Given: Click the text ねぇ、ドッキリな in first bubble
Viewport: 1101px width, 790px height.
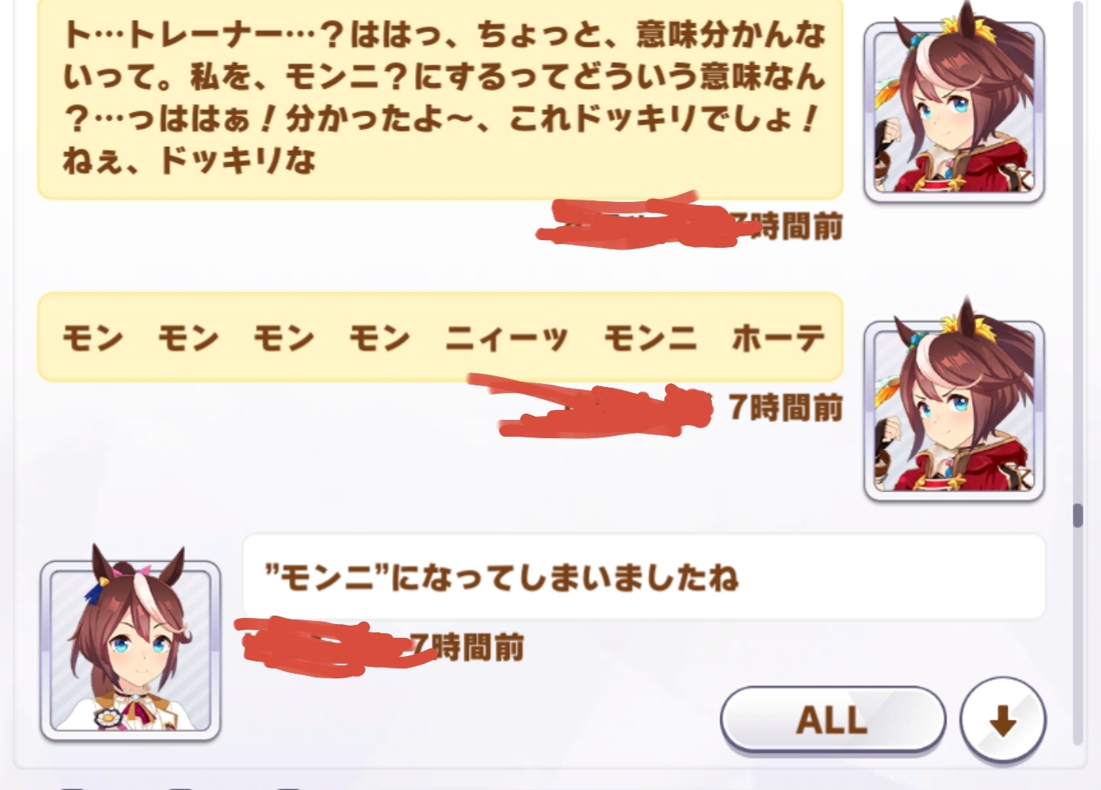Looking at the screenshot, I should [189, 161].
